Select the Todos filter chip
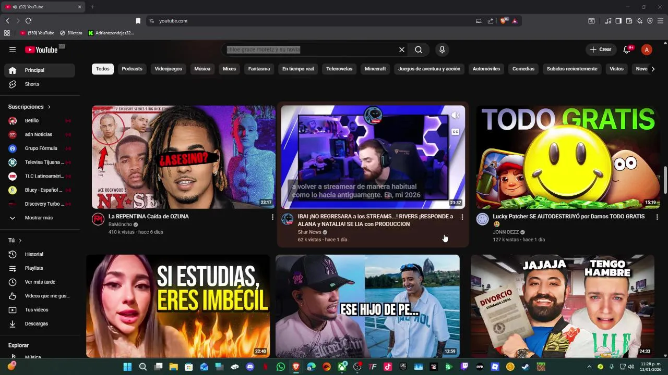 coord(103,69)
